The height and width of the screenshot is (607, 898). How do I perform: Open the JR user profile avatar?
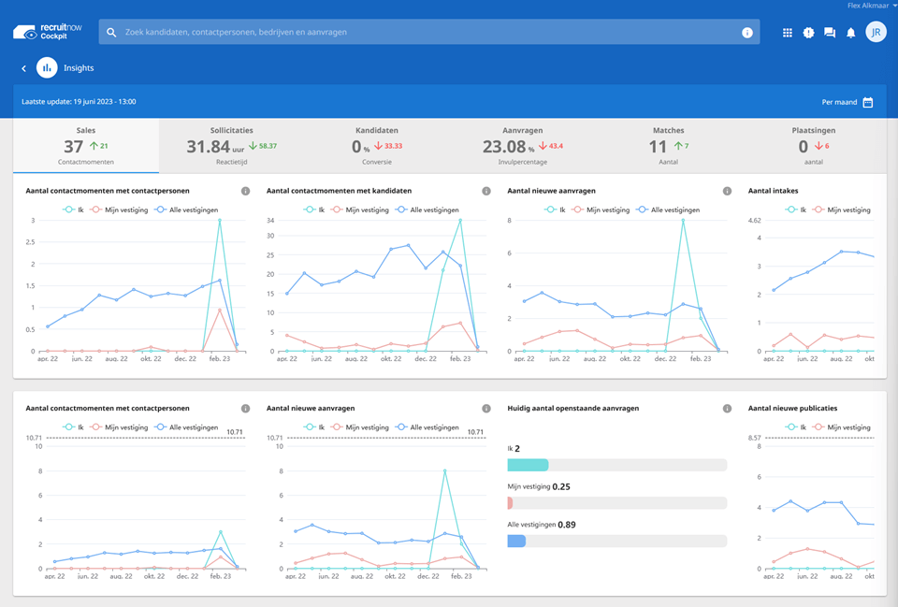[876, 32]
